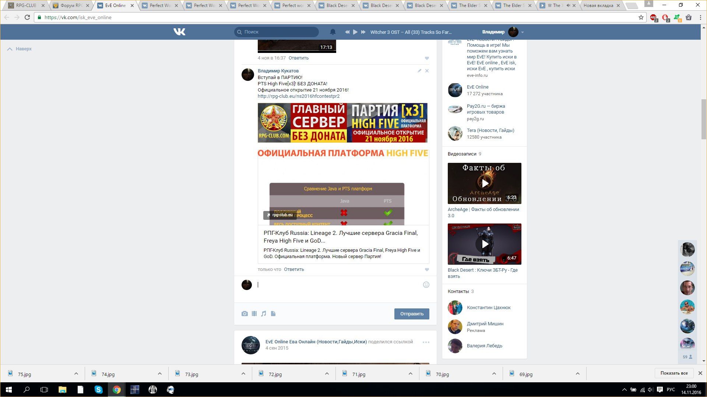Switch to the RPG-CLUB browser tab

tap(26, 6)
